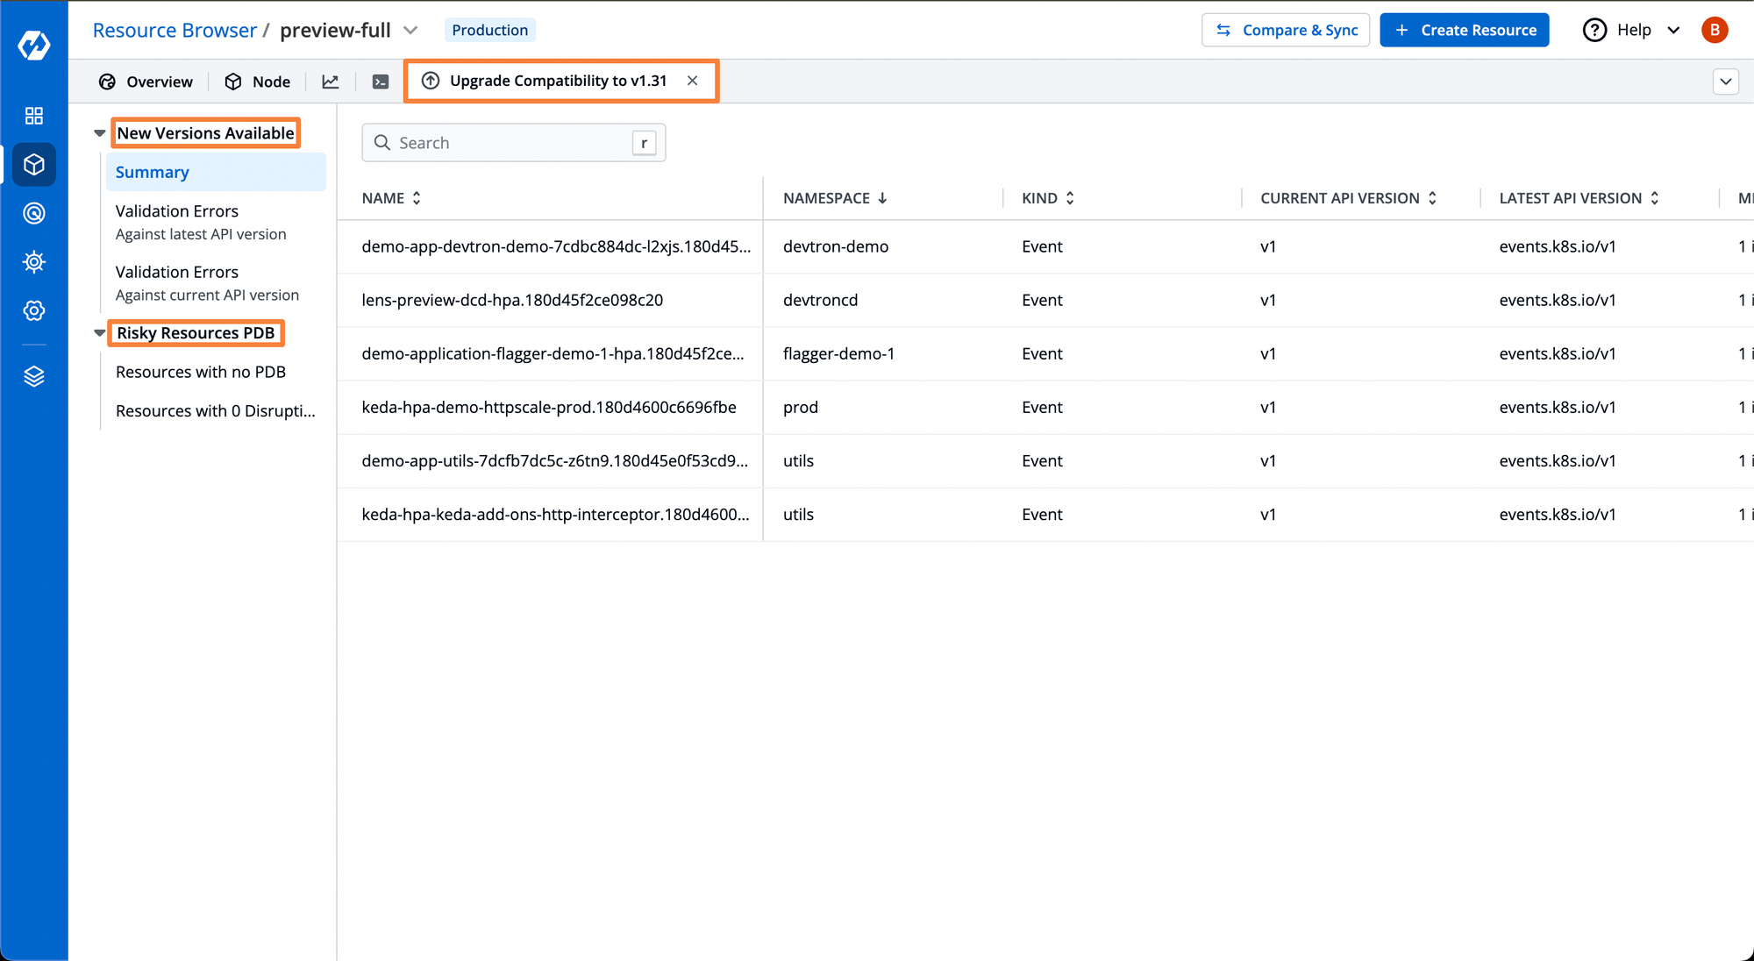Select the Upgrade Compatibility to v1.31 tab
The width and height of the screenshot is (1754, 961).
[x=560, y=81]
